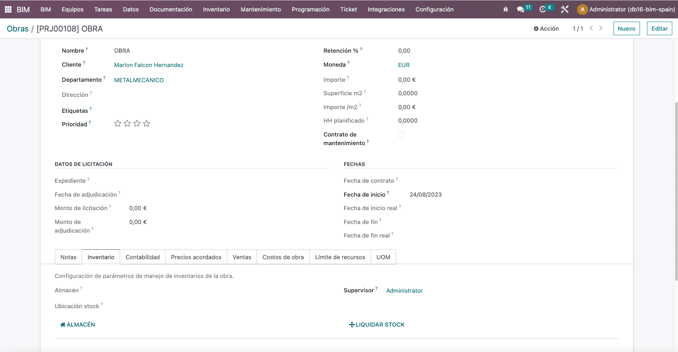Open the Documentación menu

[x=171, y=9]
